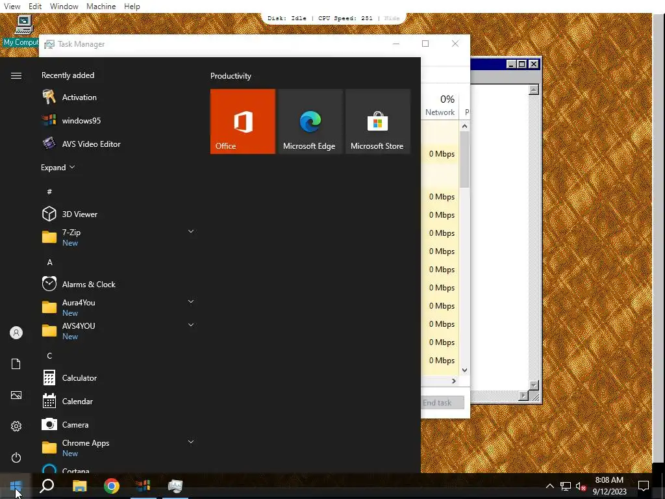Click up arrow in Windows 95 window scrollbar

coord(534,90)
